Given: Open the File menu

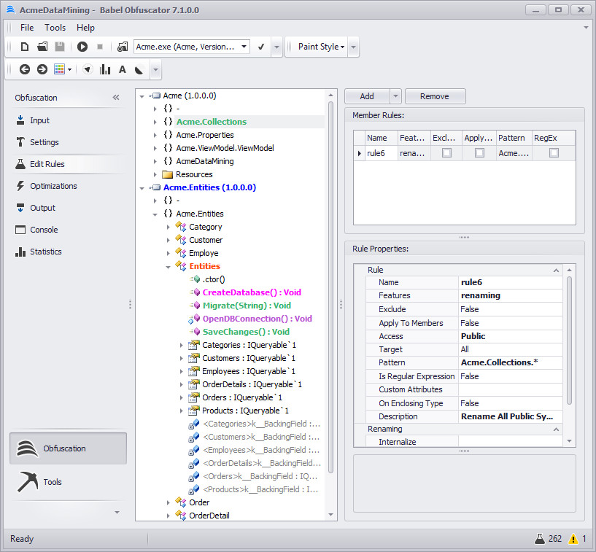Looking at the screenshot, I should pos(27,28).
